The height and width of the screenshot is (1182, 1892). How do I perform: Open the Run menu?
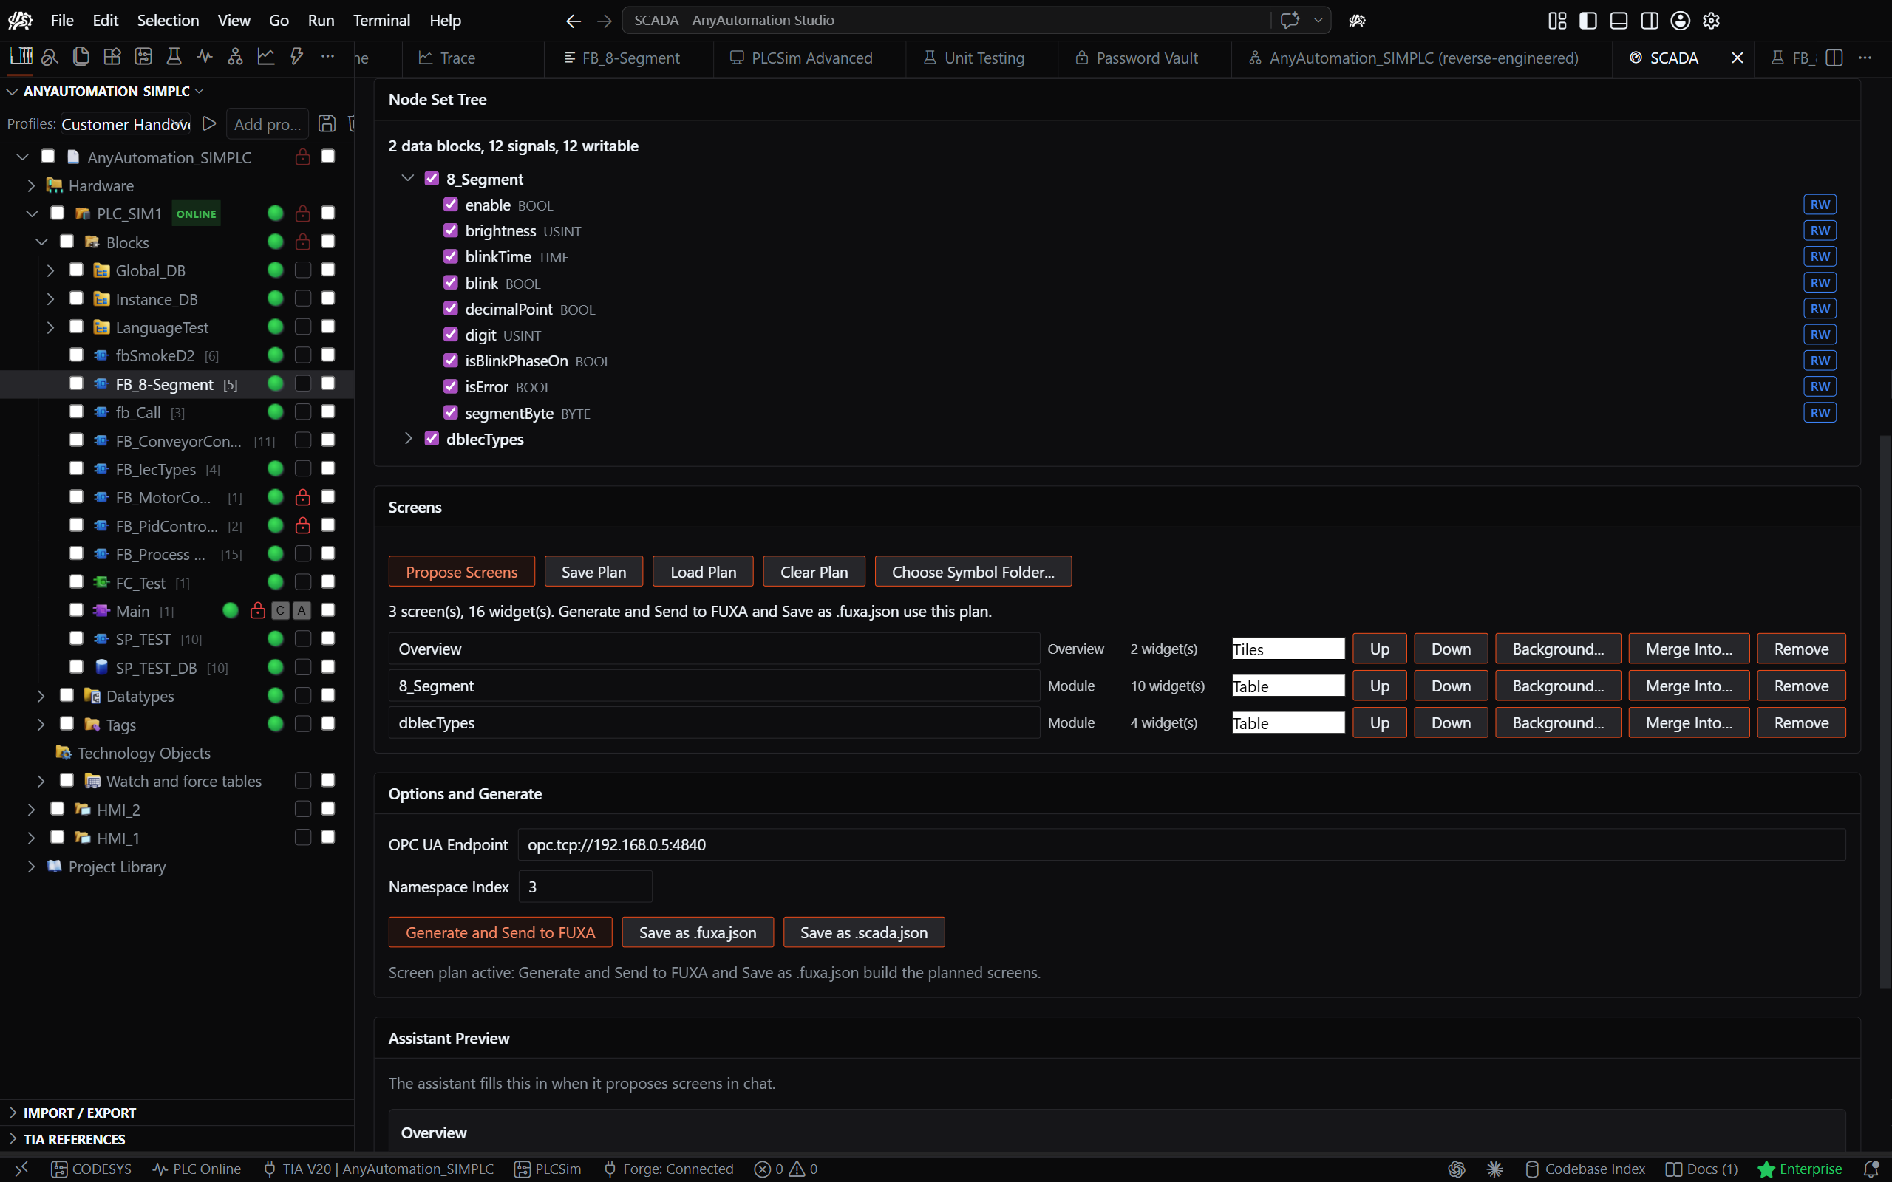pyautogui.click(x=321, y=21)
